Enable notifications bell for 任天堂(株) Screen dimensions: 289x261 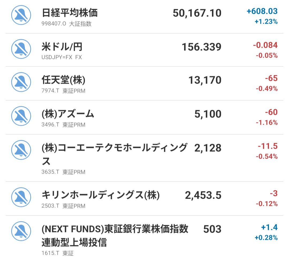pyautogui.click(x=21, y=82)
